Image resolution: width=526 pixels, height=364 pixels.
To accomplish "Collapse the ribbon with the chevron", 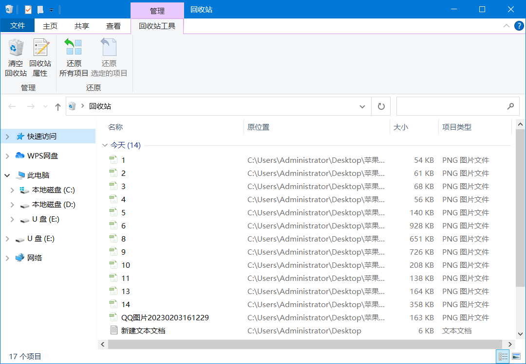I will point(507,26).
